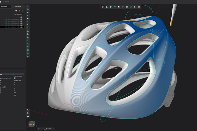Click the first 'C' icon in top toolbar
Viewport: 197px width, 131px height.
(x=103, y=6)
